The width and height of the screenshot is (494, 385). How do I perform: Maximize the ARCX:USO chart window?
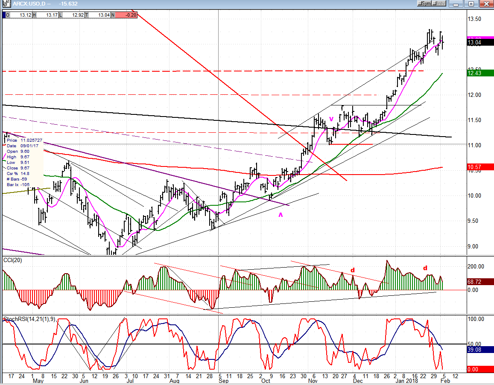[x=471, y=4]
